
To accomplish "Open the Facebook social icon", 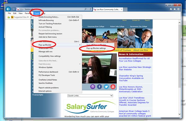I will pyautogui.click(x=100, y=87).
